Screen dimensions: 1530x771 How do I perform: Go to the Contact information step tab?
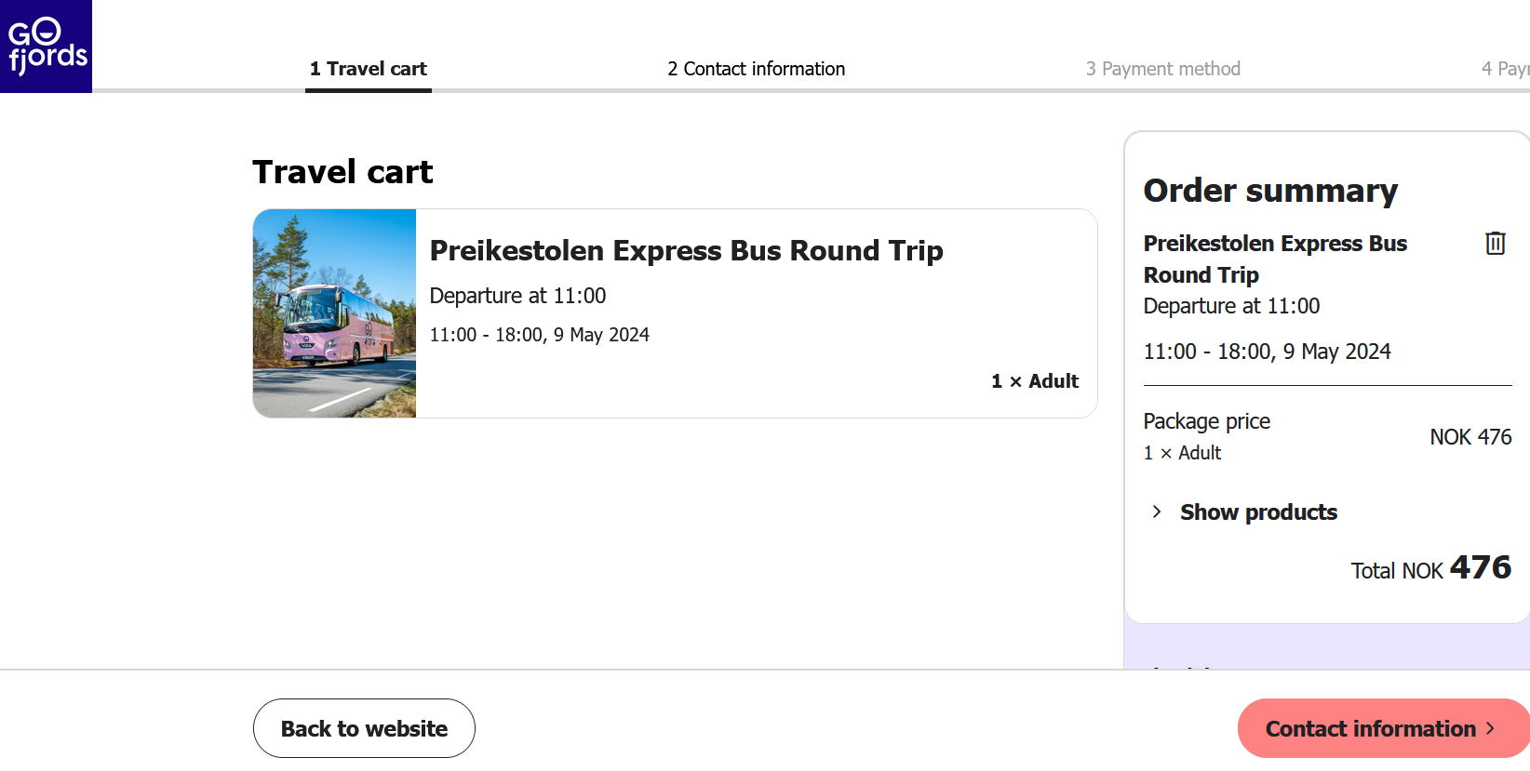pos(756,69)
